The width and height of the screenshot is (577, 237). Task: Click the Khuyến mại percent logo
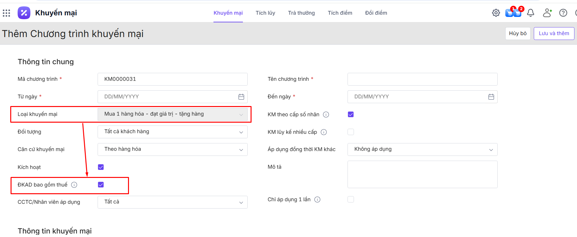click(24, 13)
